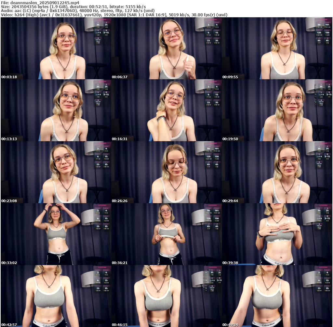Open the frame timestamped 00:33:02
Screen dimensions: 333x327
point(56,234)
